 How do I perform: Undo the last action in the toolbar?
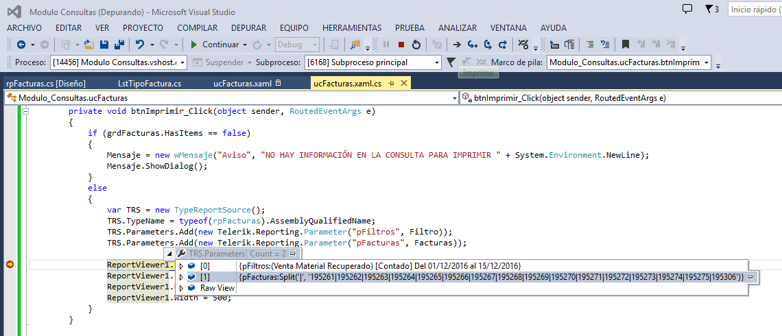pyautogui.click(x=140, y=45)
